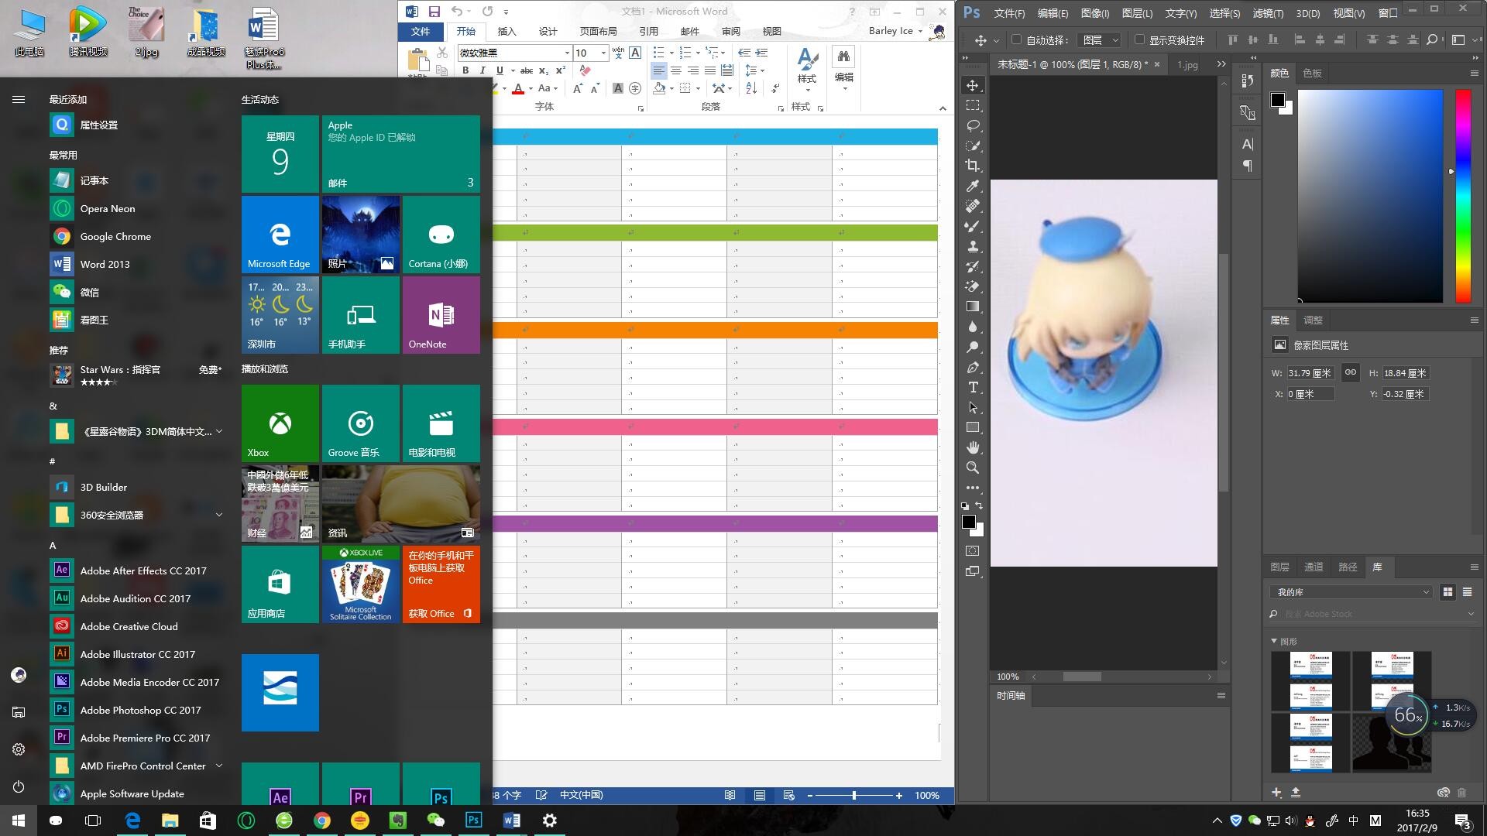Toggle italic formatting in Word
This screenshot has height=836, width=1487.
[483, 70]
